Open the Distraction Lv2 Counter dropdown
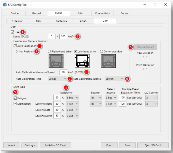Viewport: 173px width, 153px height. (x=151, y=104)
